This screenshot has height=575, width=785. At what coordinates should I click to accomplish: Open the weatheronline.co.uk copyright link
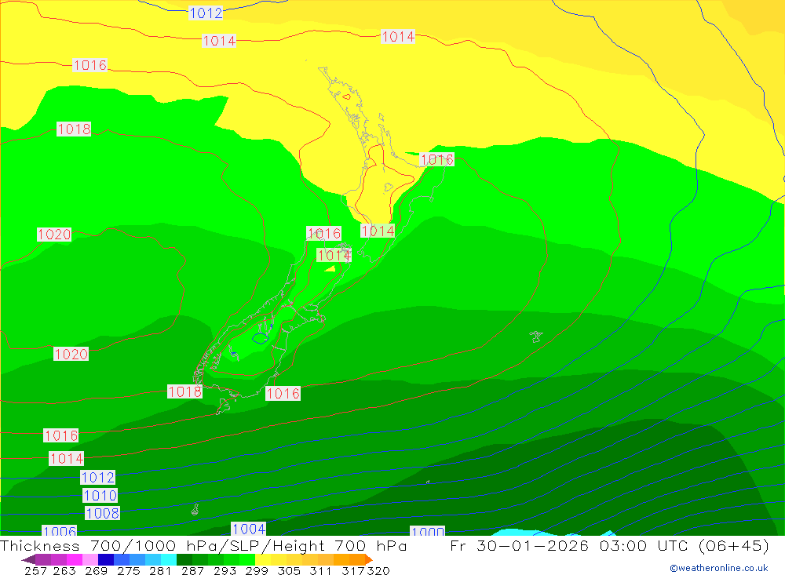[x=719, y=568]
